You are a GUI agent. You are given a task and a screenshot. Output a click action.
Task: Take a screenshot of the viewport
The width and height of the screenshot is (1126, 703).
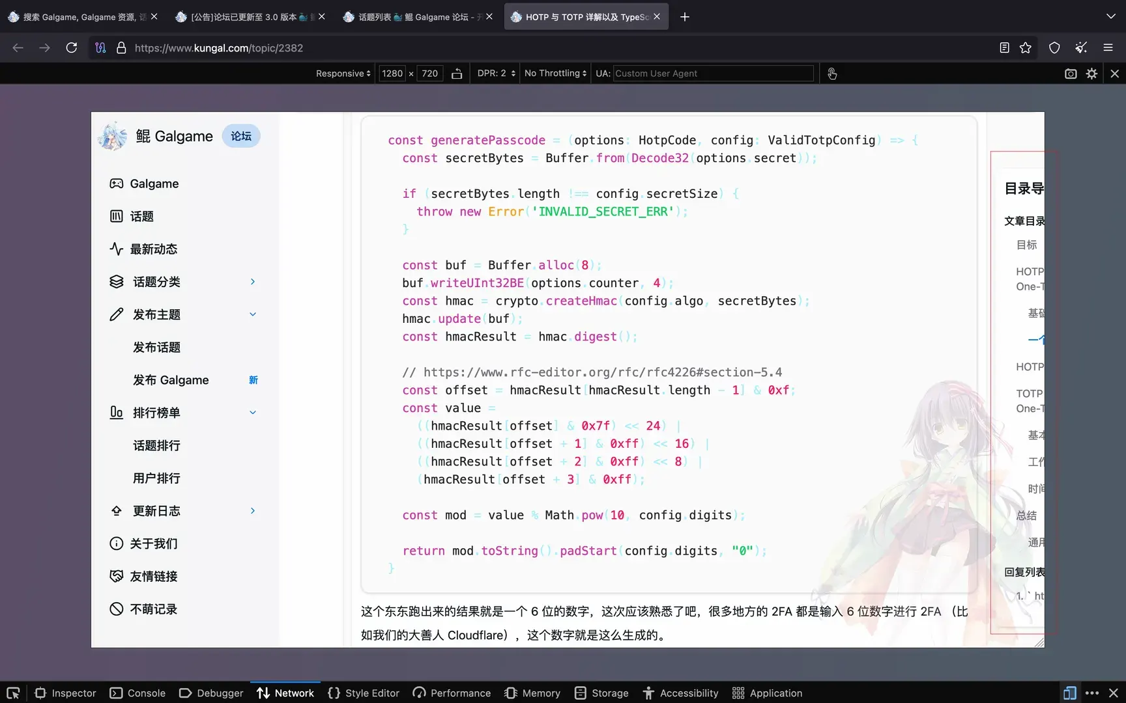point(1071,74)
